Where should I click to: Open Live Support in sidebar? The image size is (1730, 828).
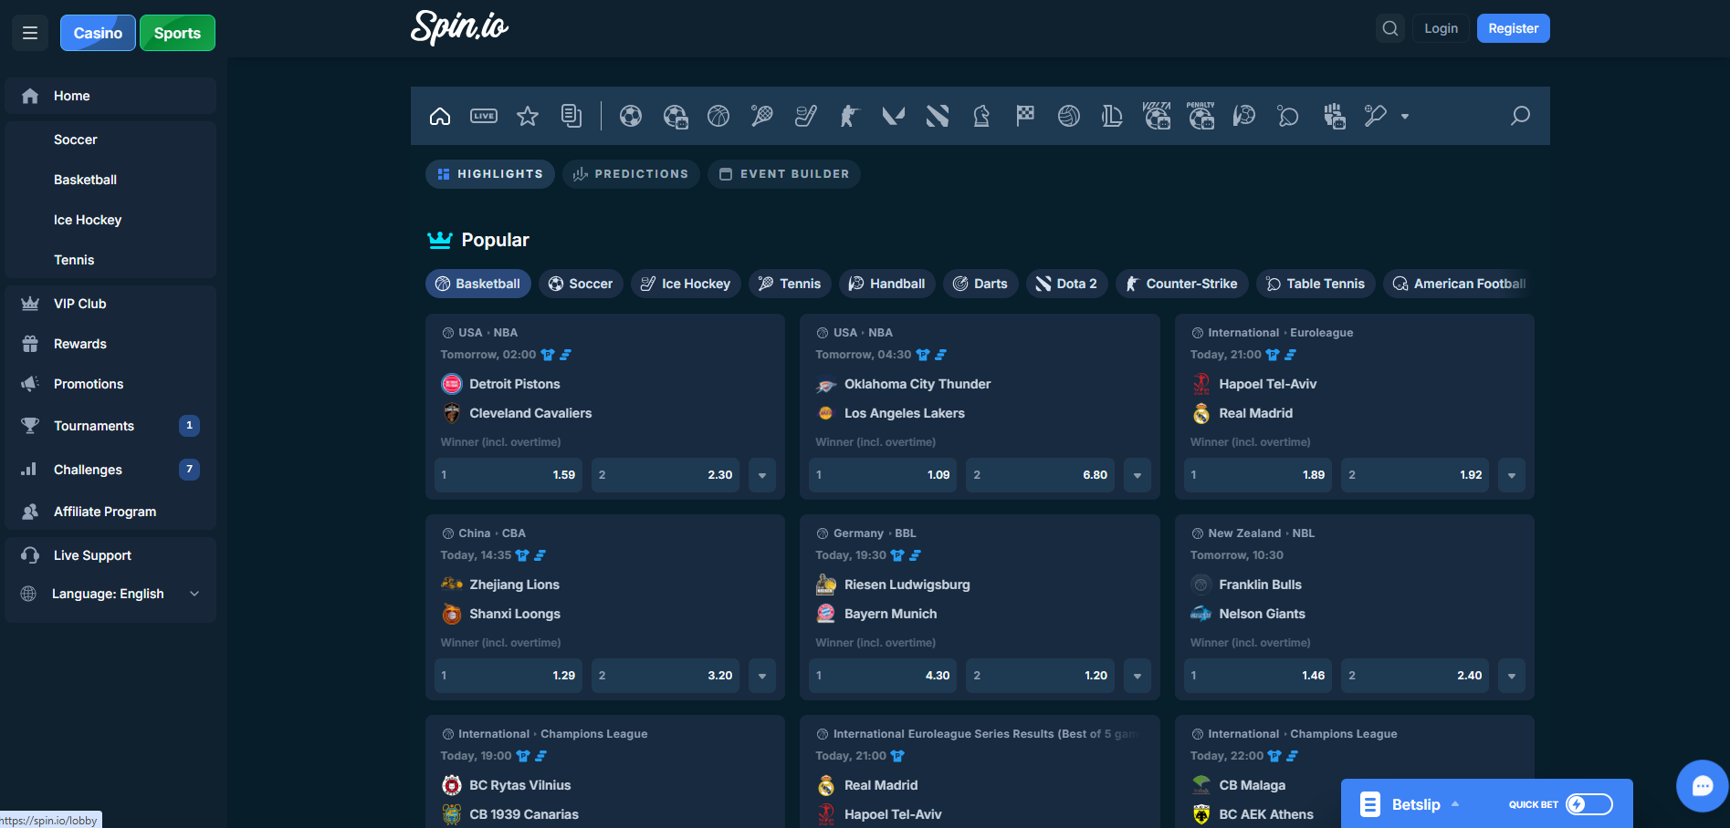point(110,555)
